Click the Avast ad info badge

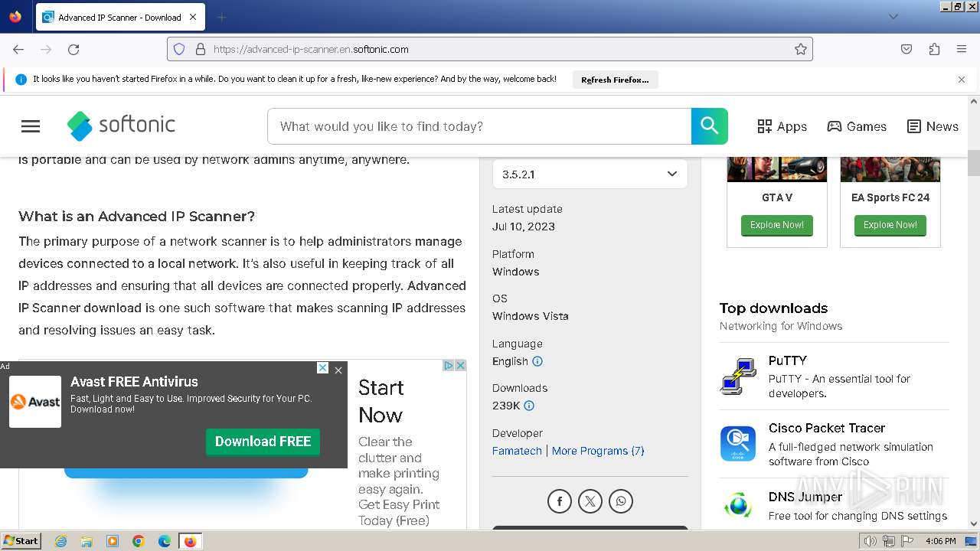[x=323, y=368]
